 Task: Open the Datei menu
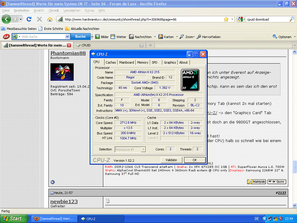coord(6,10)
